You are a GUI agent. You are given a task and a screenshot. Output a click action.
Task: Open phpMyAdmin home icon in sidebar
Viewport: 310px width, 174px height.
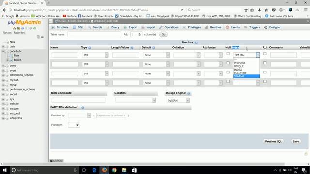point(15,29)
